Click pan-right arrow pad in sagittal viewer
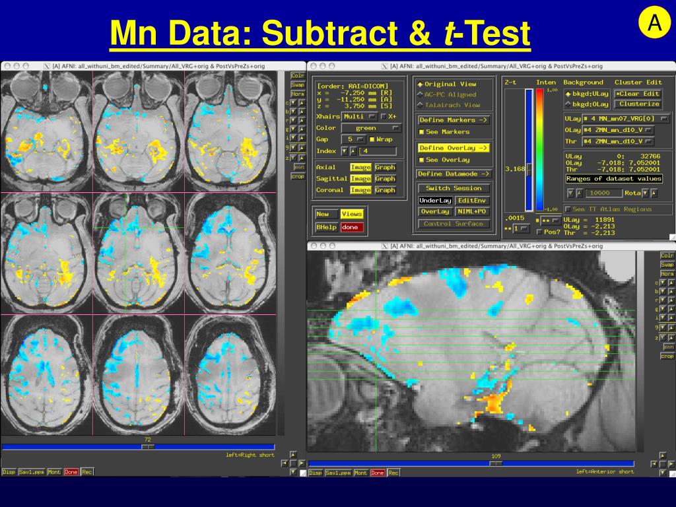 tap(671, 464)
